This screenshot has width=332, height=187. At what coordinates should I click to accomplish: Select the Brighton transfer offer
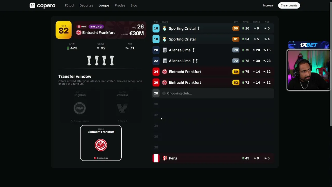coord(80,106)
